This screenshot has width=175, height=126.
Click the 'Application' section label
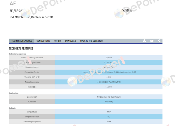point(14,93)
